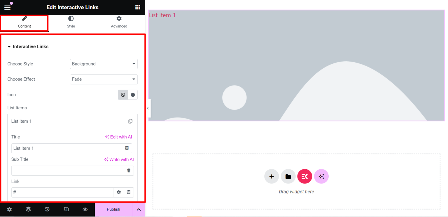Click the pink ElementsKit icon in canvas
448x217 pixels.
(x=304, y=176)
